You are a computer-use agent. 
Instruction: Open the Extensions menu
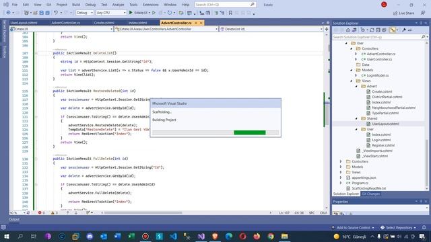(151, 5)
